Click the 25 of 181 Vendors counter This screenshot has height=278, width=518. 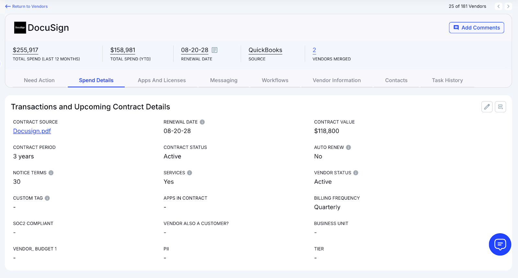467,6
